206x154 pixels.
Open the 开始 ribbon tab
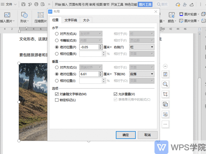click(x=58, y=5)
